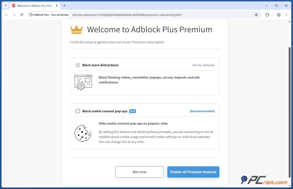Select the Welcome to Adblock Plus Premium tab

(34, 6)
